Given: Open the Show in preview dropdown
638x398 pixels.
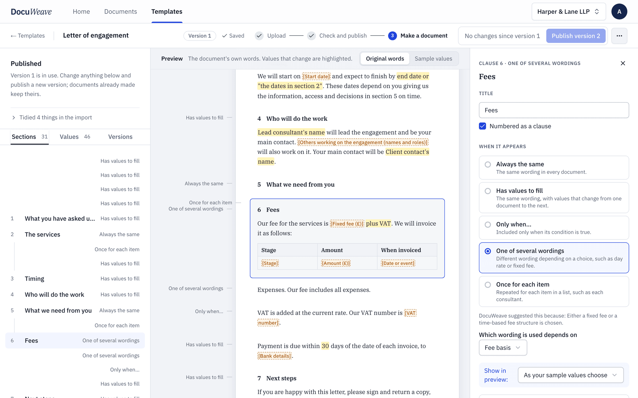Looking at the screenshot, I should (x=570, y=375).
